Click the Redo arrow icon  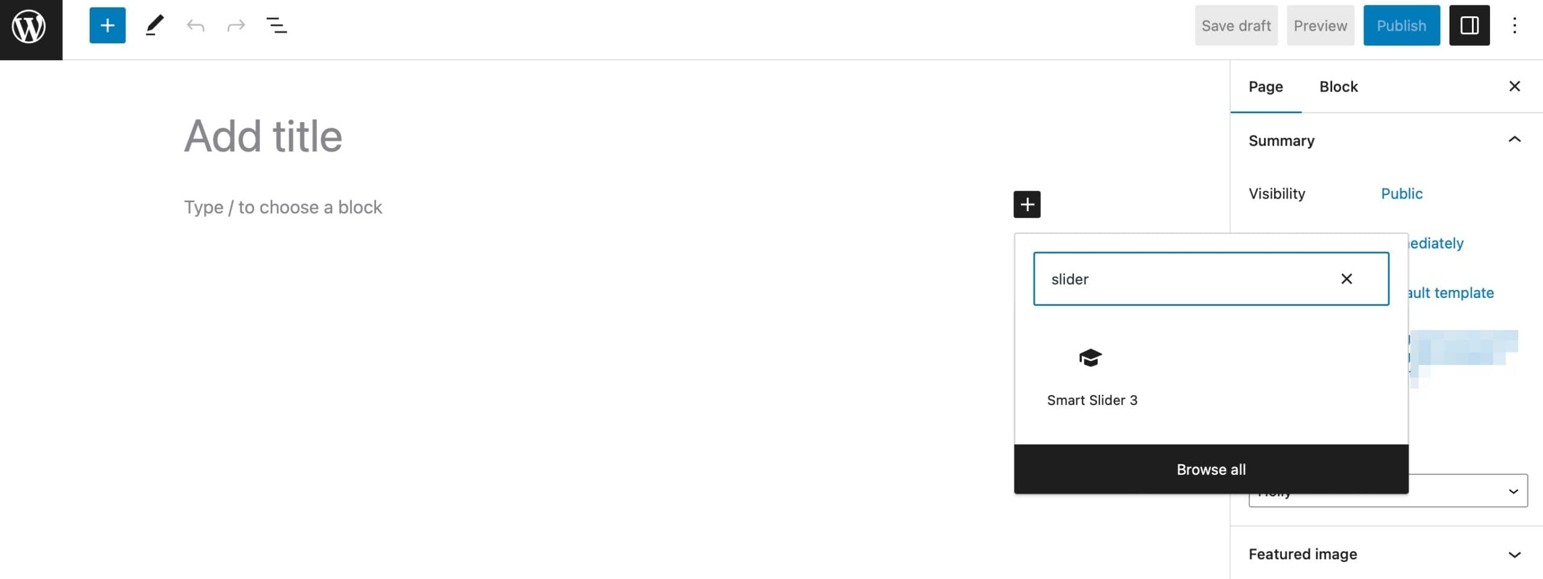click(235, 25)
